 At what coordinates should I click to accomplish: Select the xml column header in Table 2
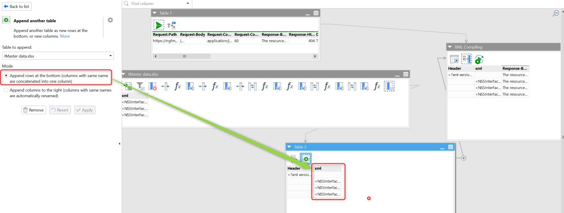click(x=328, y=168)
